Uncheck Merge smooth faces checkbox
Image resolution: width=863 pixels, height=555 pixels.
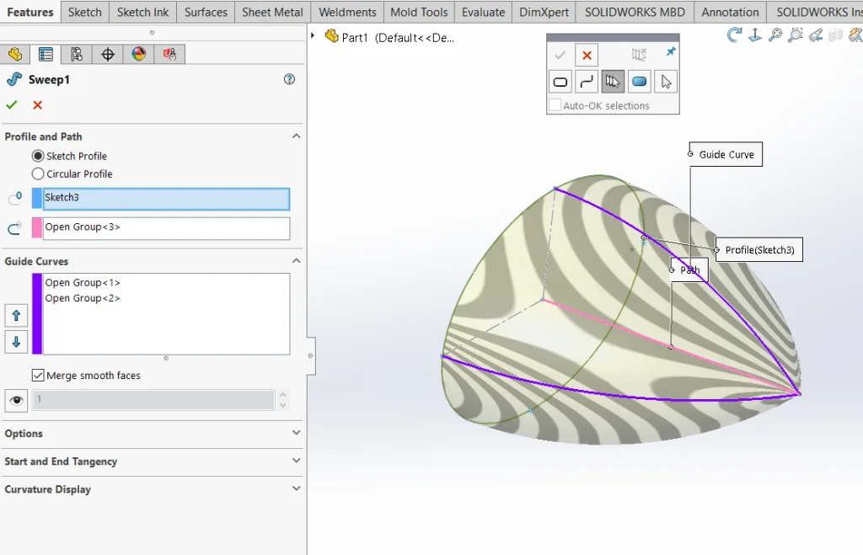[x=38, y=376]
